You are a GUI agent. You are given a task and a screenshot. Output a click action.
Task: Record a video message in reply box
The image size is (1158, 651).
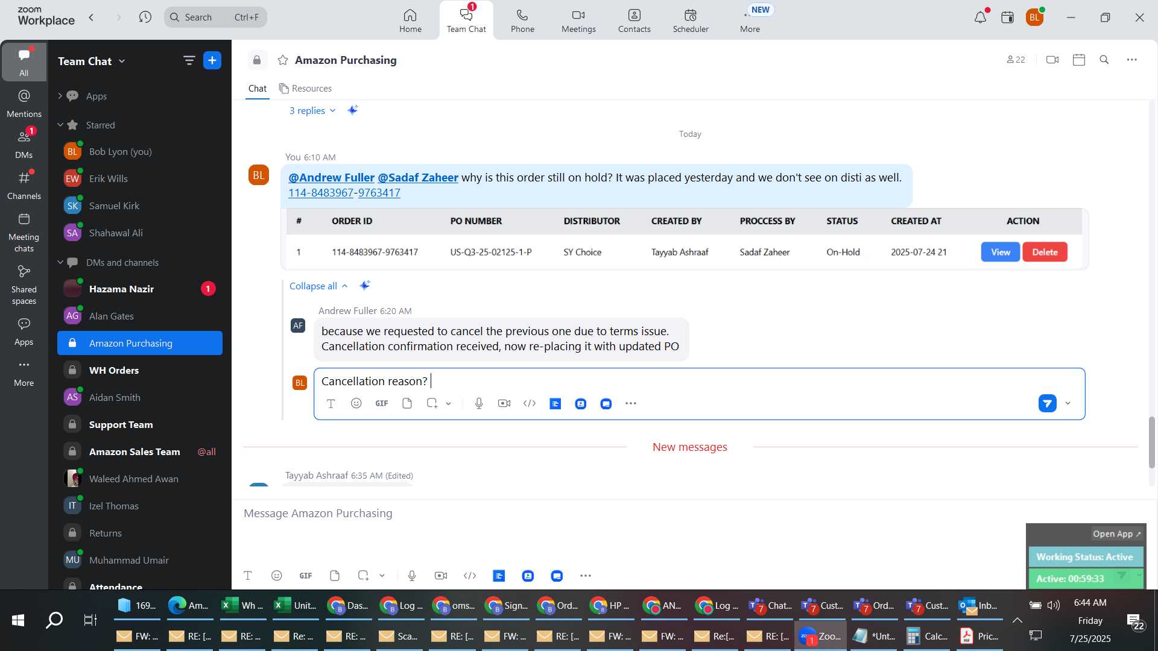[x=504, y=403]
